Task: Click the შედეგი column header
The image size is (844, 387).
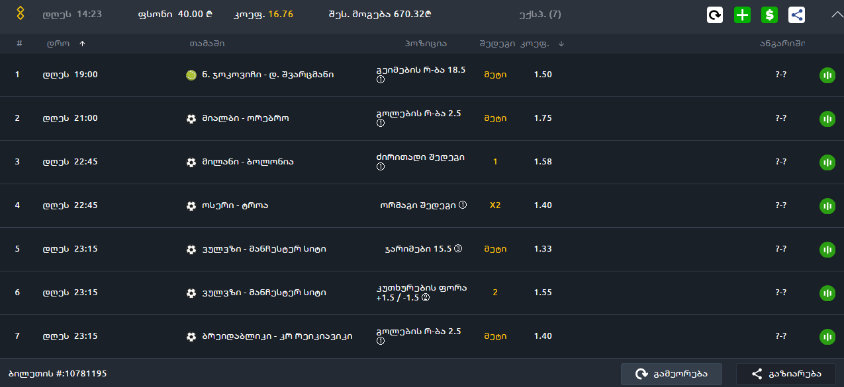Action: pos(498,44)
